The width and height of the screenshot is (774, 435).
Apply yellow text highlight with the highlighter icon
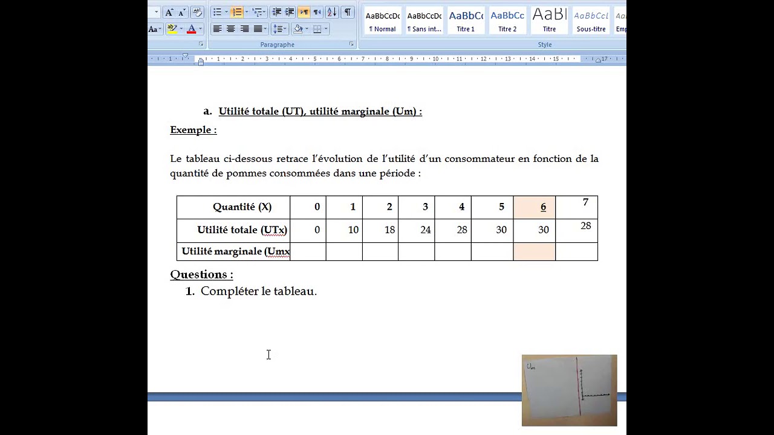click(172, 28)
